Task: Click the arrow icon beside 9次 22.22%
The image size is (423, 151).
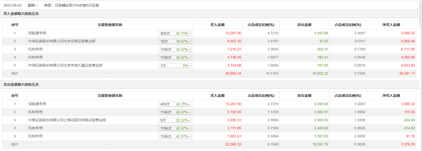Action: pos(190,120)
